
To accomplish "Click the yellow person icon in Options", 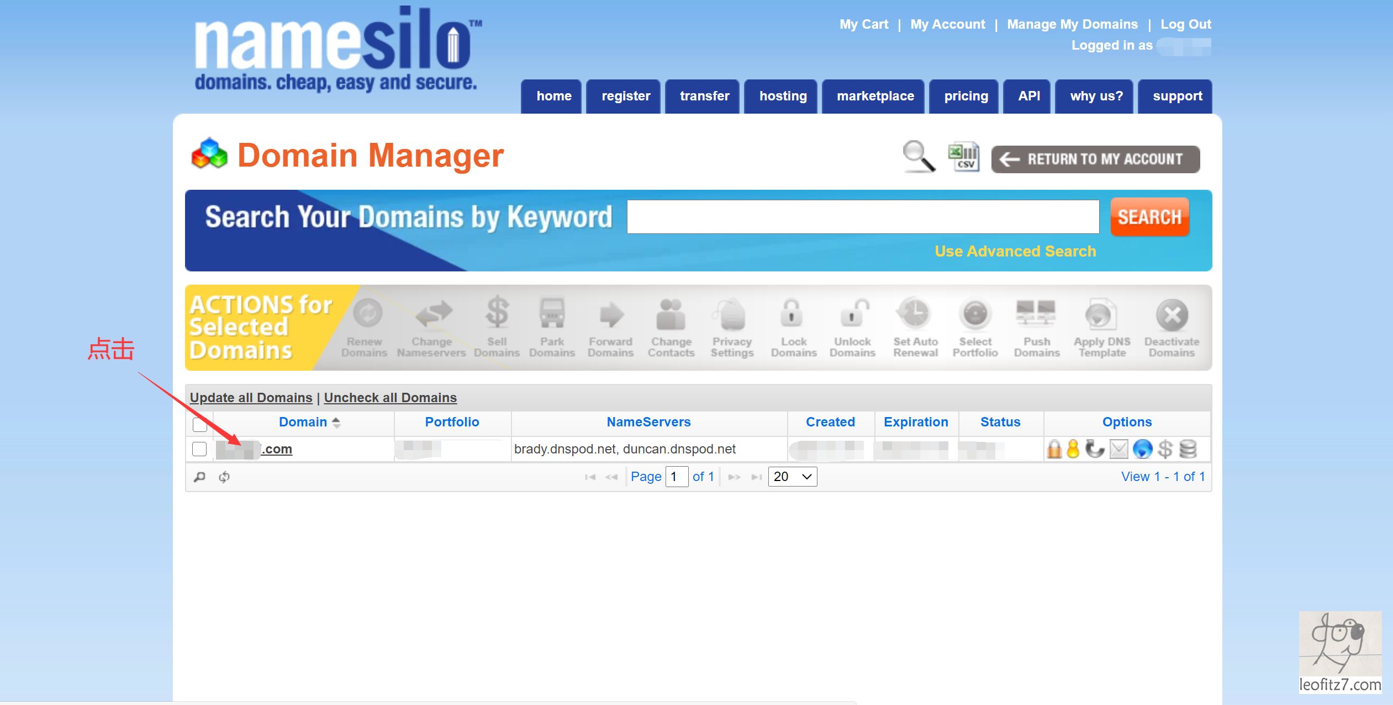I will tap(1073, 449).
